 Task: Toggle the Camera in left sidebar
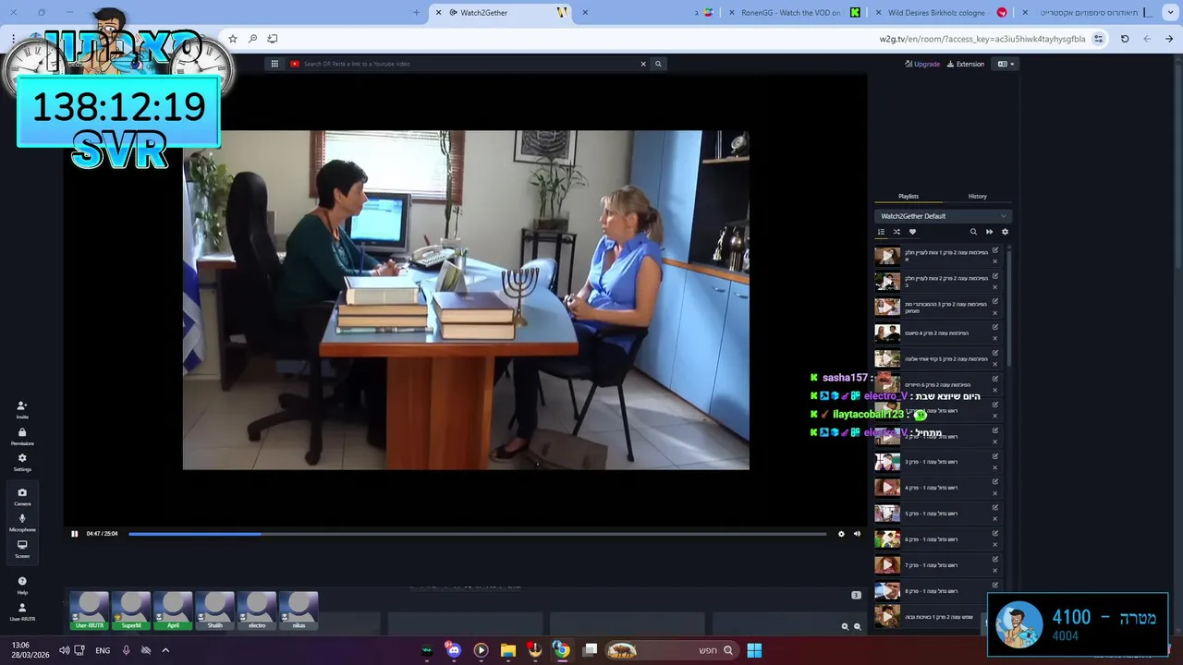tap(22, 497)
